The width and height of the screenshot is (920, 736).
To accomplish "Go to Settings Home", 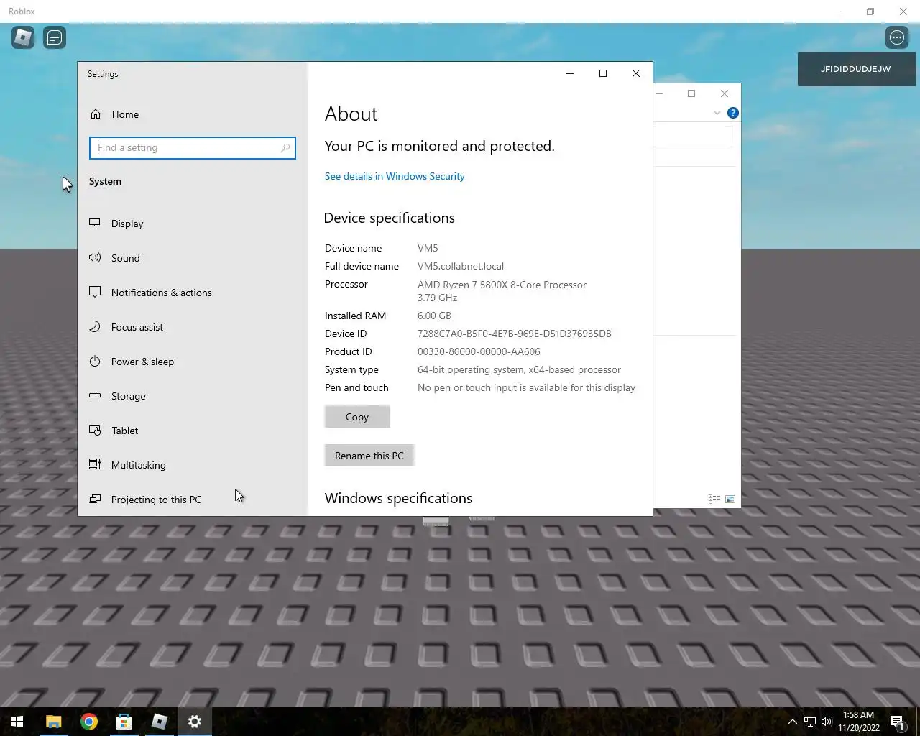I will (x=193, y=114).
